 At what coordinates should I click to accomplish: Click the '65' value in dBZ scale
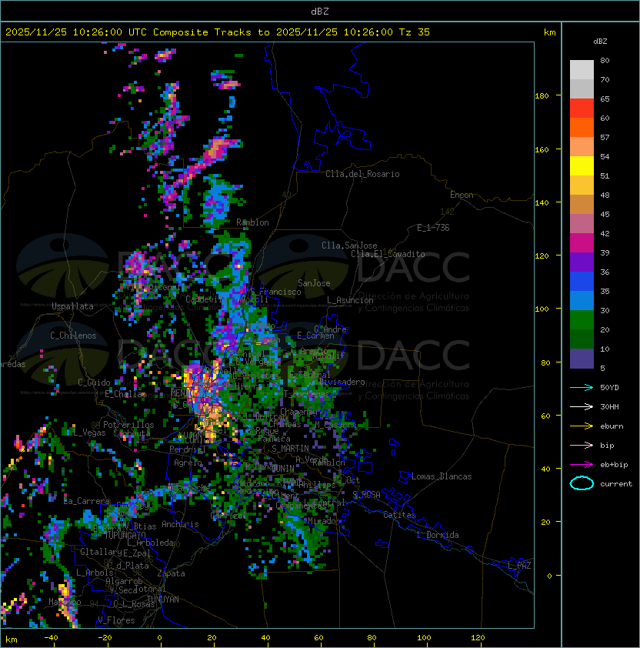click(x=605, y=99)
